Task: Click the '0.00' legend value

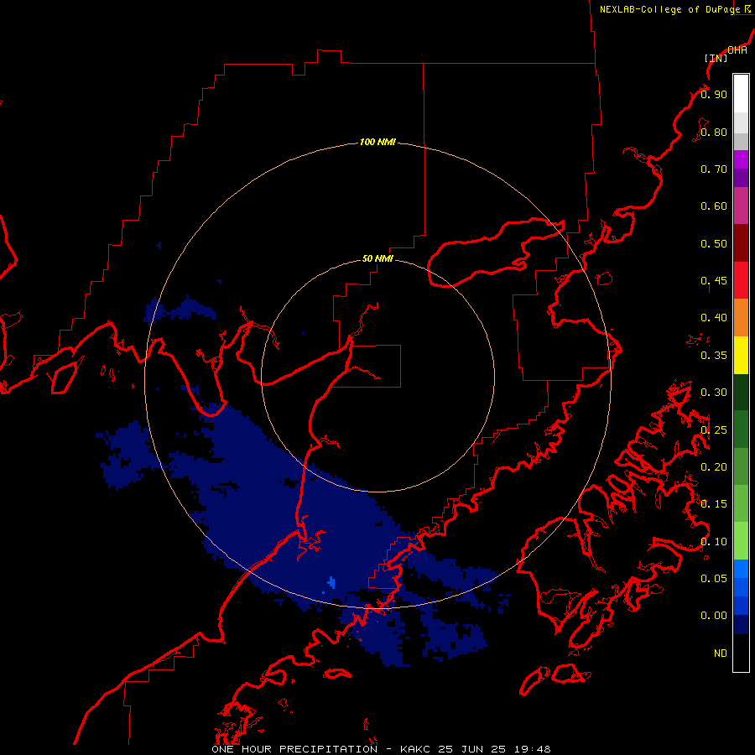Action: (x=714, y=616)
